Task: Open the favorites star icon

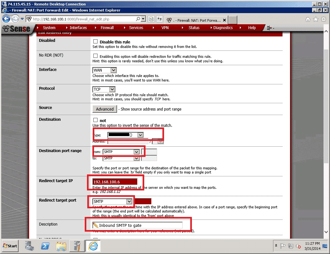Action: [x=316, y=19]
